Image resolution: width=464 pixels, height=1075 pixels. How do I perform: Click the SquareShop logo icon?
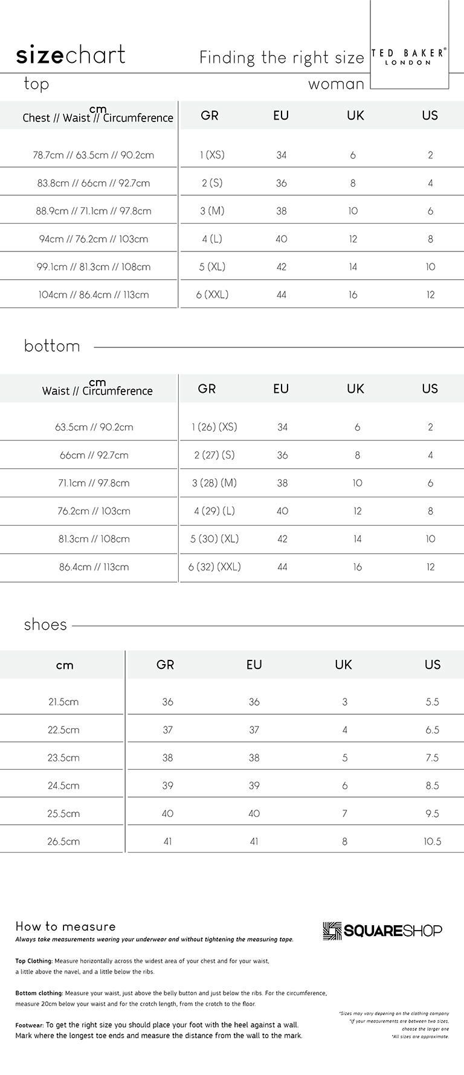click(332, 931)
